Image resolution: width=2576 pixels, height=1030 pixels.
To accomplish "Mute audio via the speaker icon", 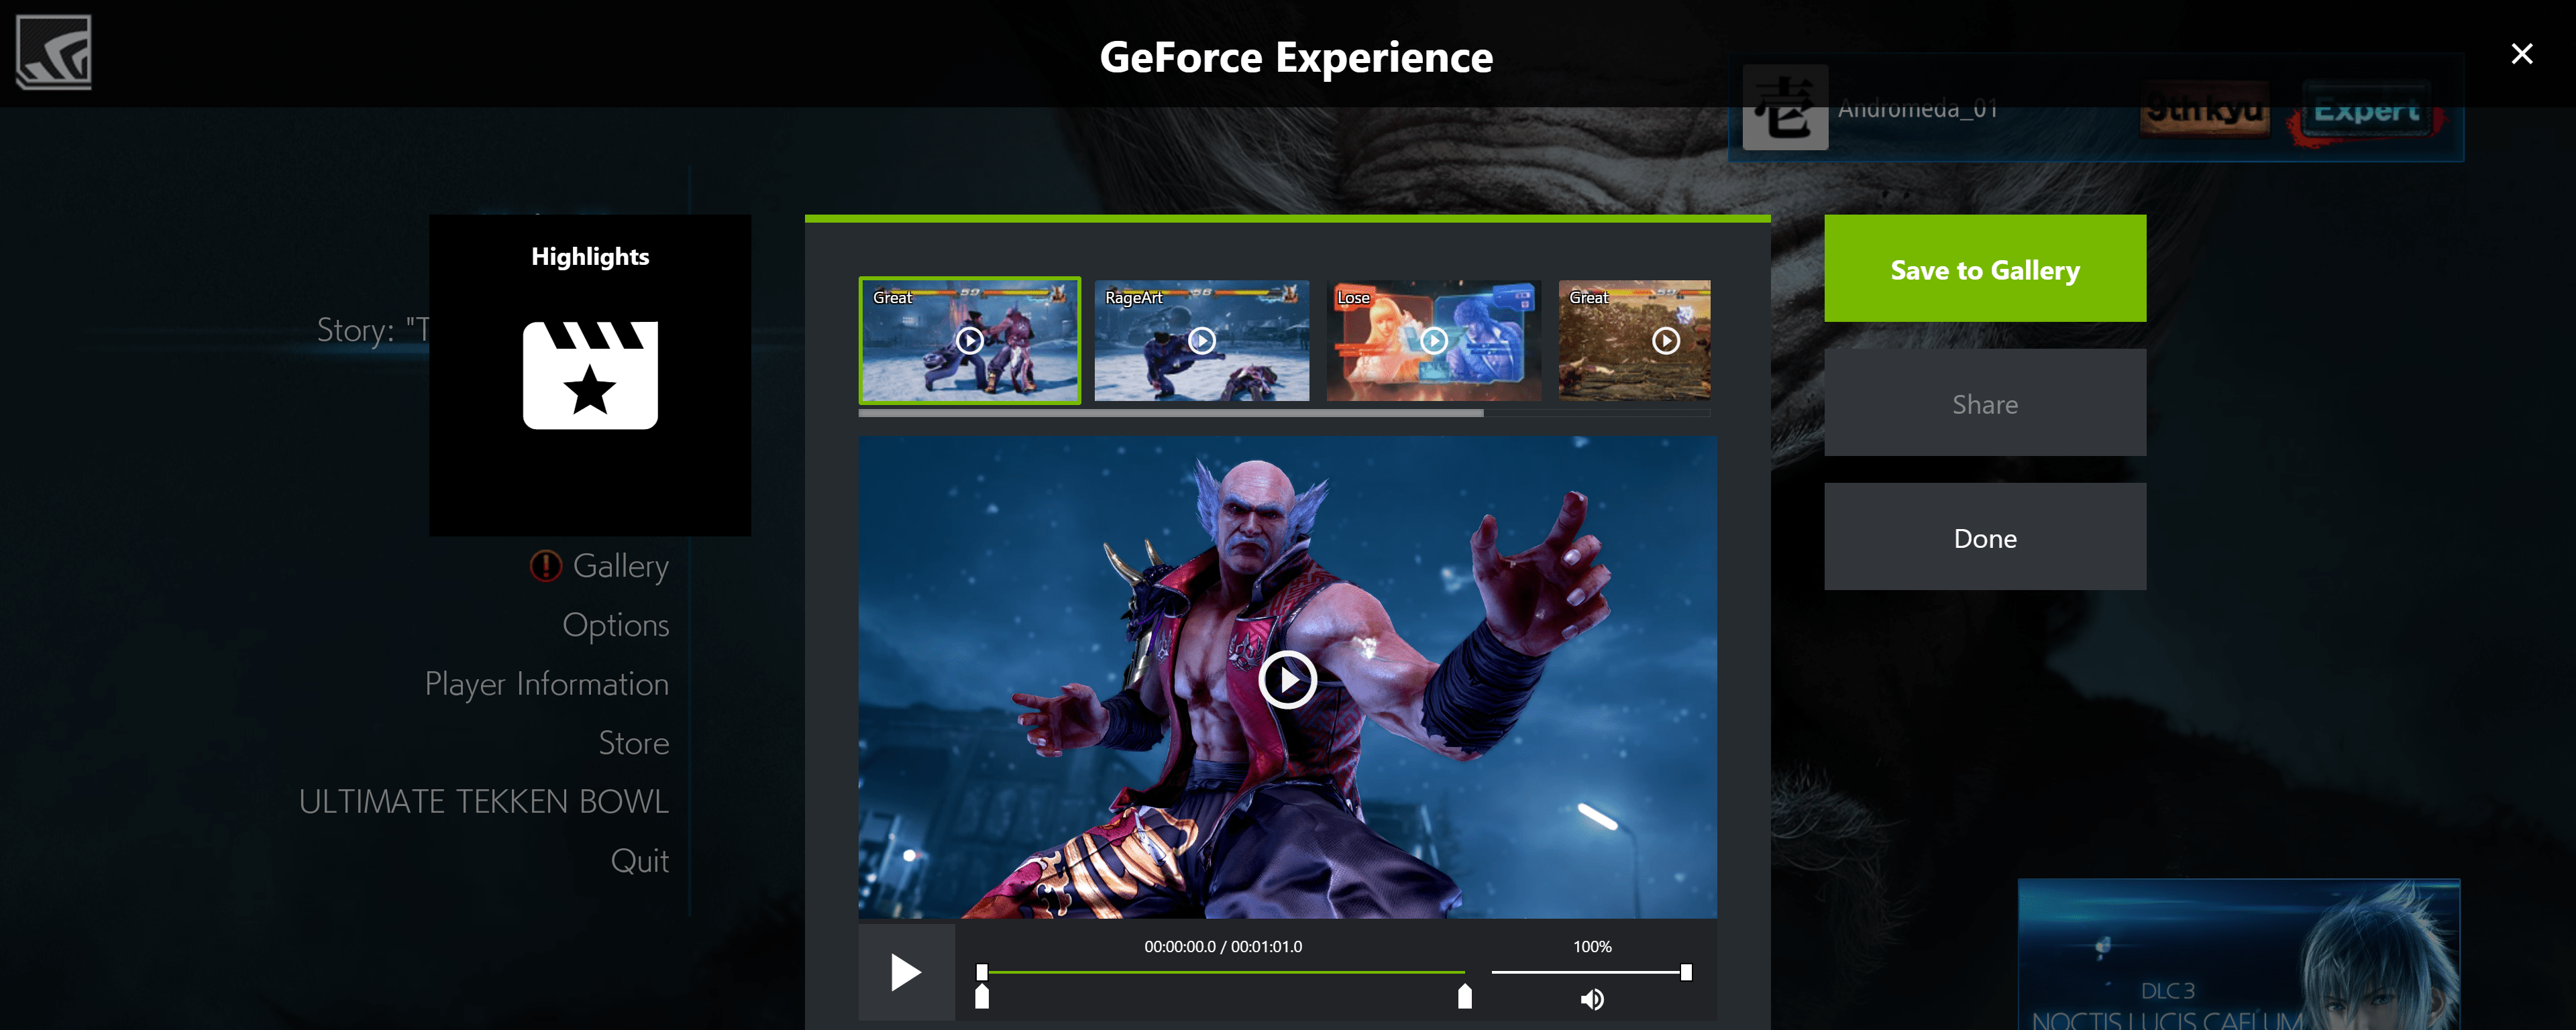I will point(1592,999).
